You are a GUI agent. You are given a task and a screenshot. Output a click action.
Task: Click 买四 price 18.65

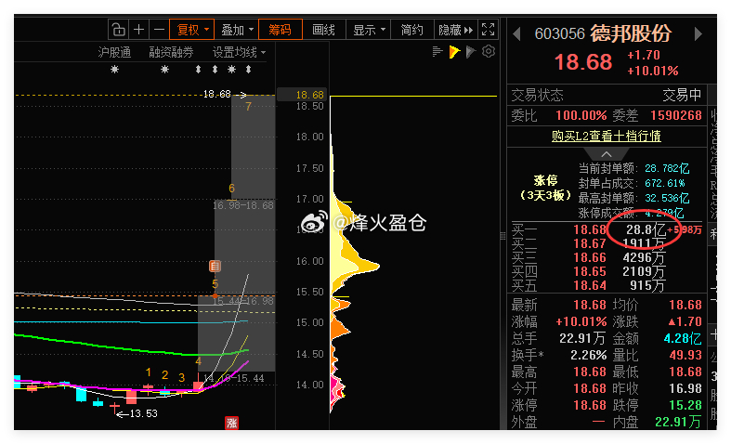pos(589,272)
